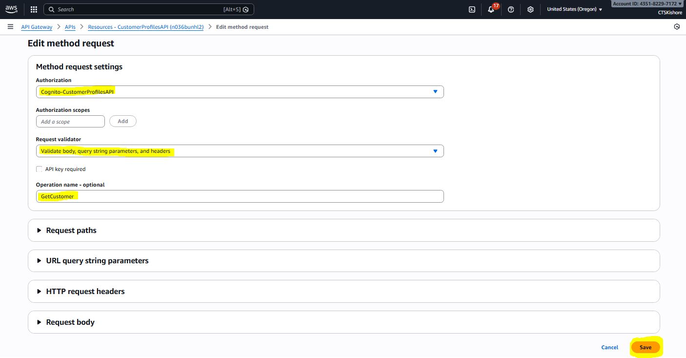Open the Request validator dropdown
The width and height of the screenshot is (686, 358).
pos(240,151)
